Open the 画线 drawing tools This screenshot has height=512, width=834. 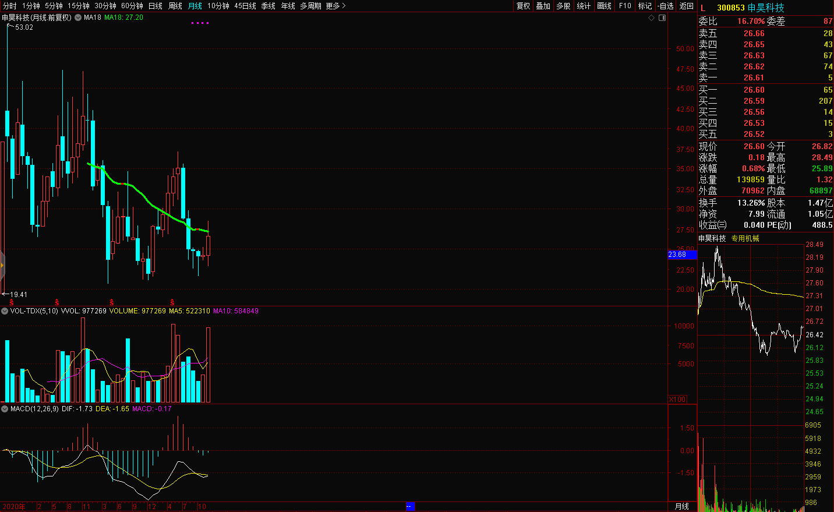click(x=605, y=6)
